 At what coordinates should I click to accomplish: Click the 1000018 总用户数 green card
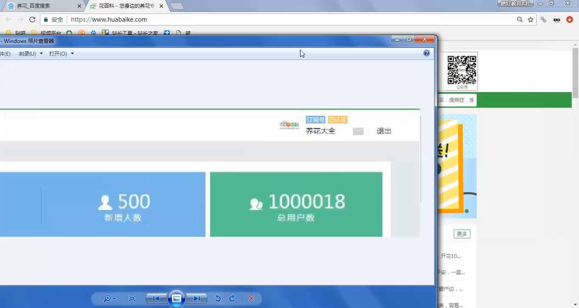coord(296,204)
